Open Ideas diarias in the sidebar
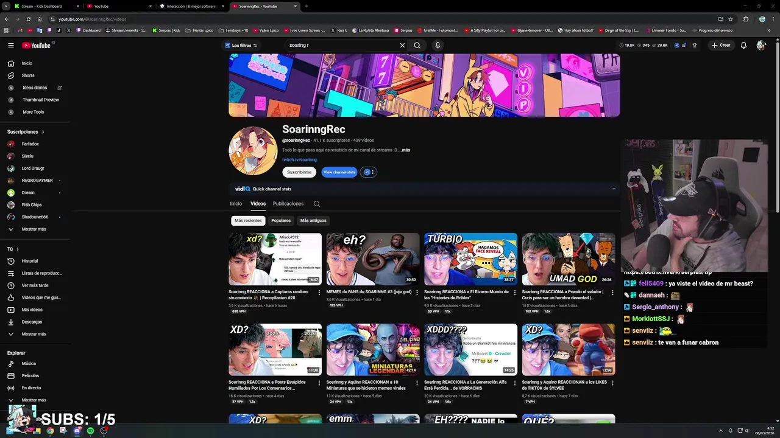Viewport: 780px width, 438px height. (x=35, y=88)
